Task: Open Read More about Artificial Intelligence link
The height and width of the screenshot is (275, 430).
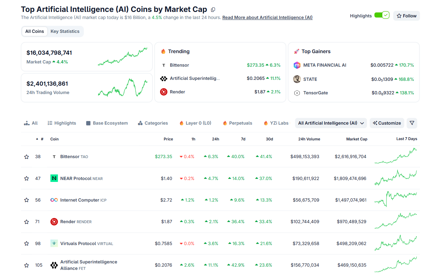Action: pyautogui.click(x=267, y=17)
